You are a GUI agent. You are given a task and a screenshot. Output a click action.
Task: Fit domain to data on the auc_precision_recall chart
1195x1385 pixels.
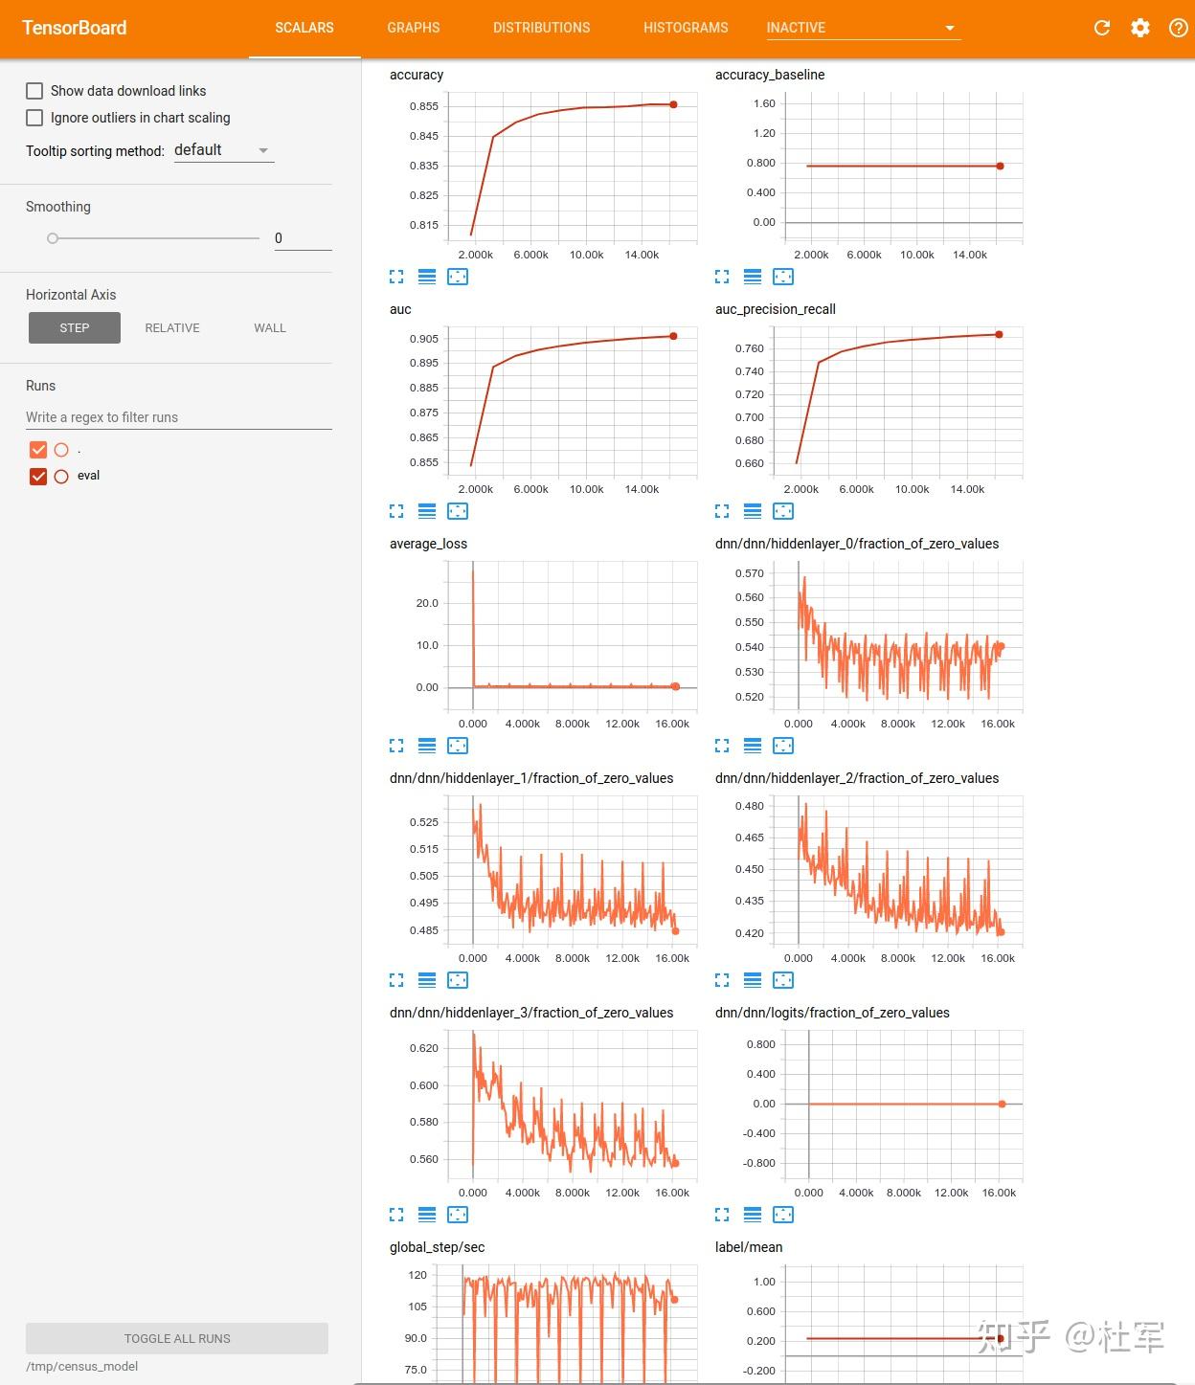coord(783,511)
